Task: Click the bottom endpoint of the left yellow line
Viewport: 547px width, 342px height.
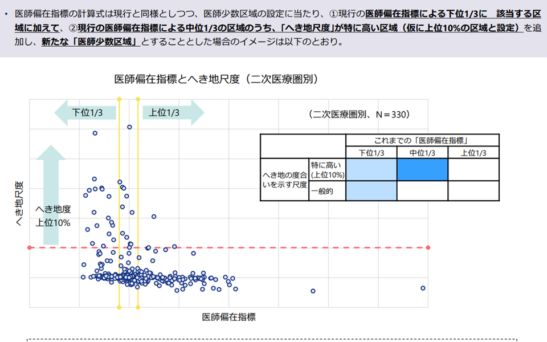Action: pos(119,308)
